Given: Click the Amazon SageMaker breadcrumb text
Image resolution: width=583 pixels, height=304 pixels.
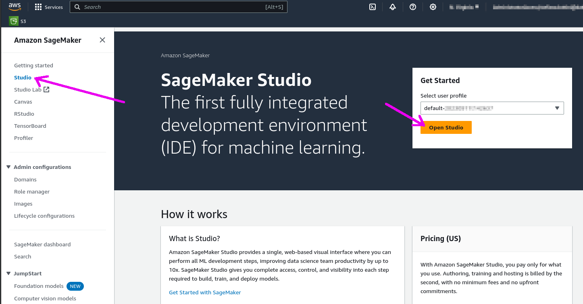Looking at the screenshot, I should click(185, 55).
